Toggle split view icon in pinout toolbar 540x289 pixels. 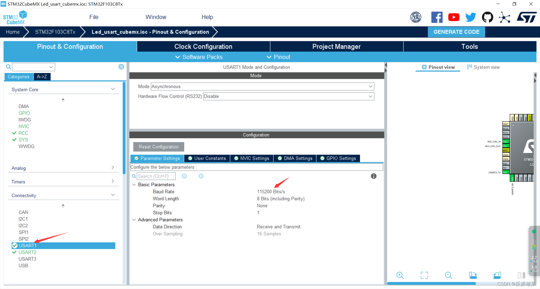pyautogui.click(x=521, y=275)
